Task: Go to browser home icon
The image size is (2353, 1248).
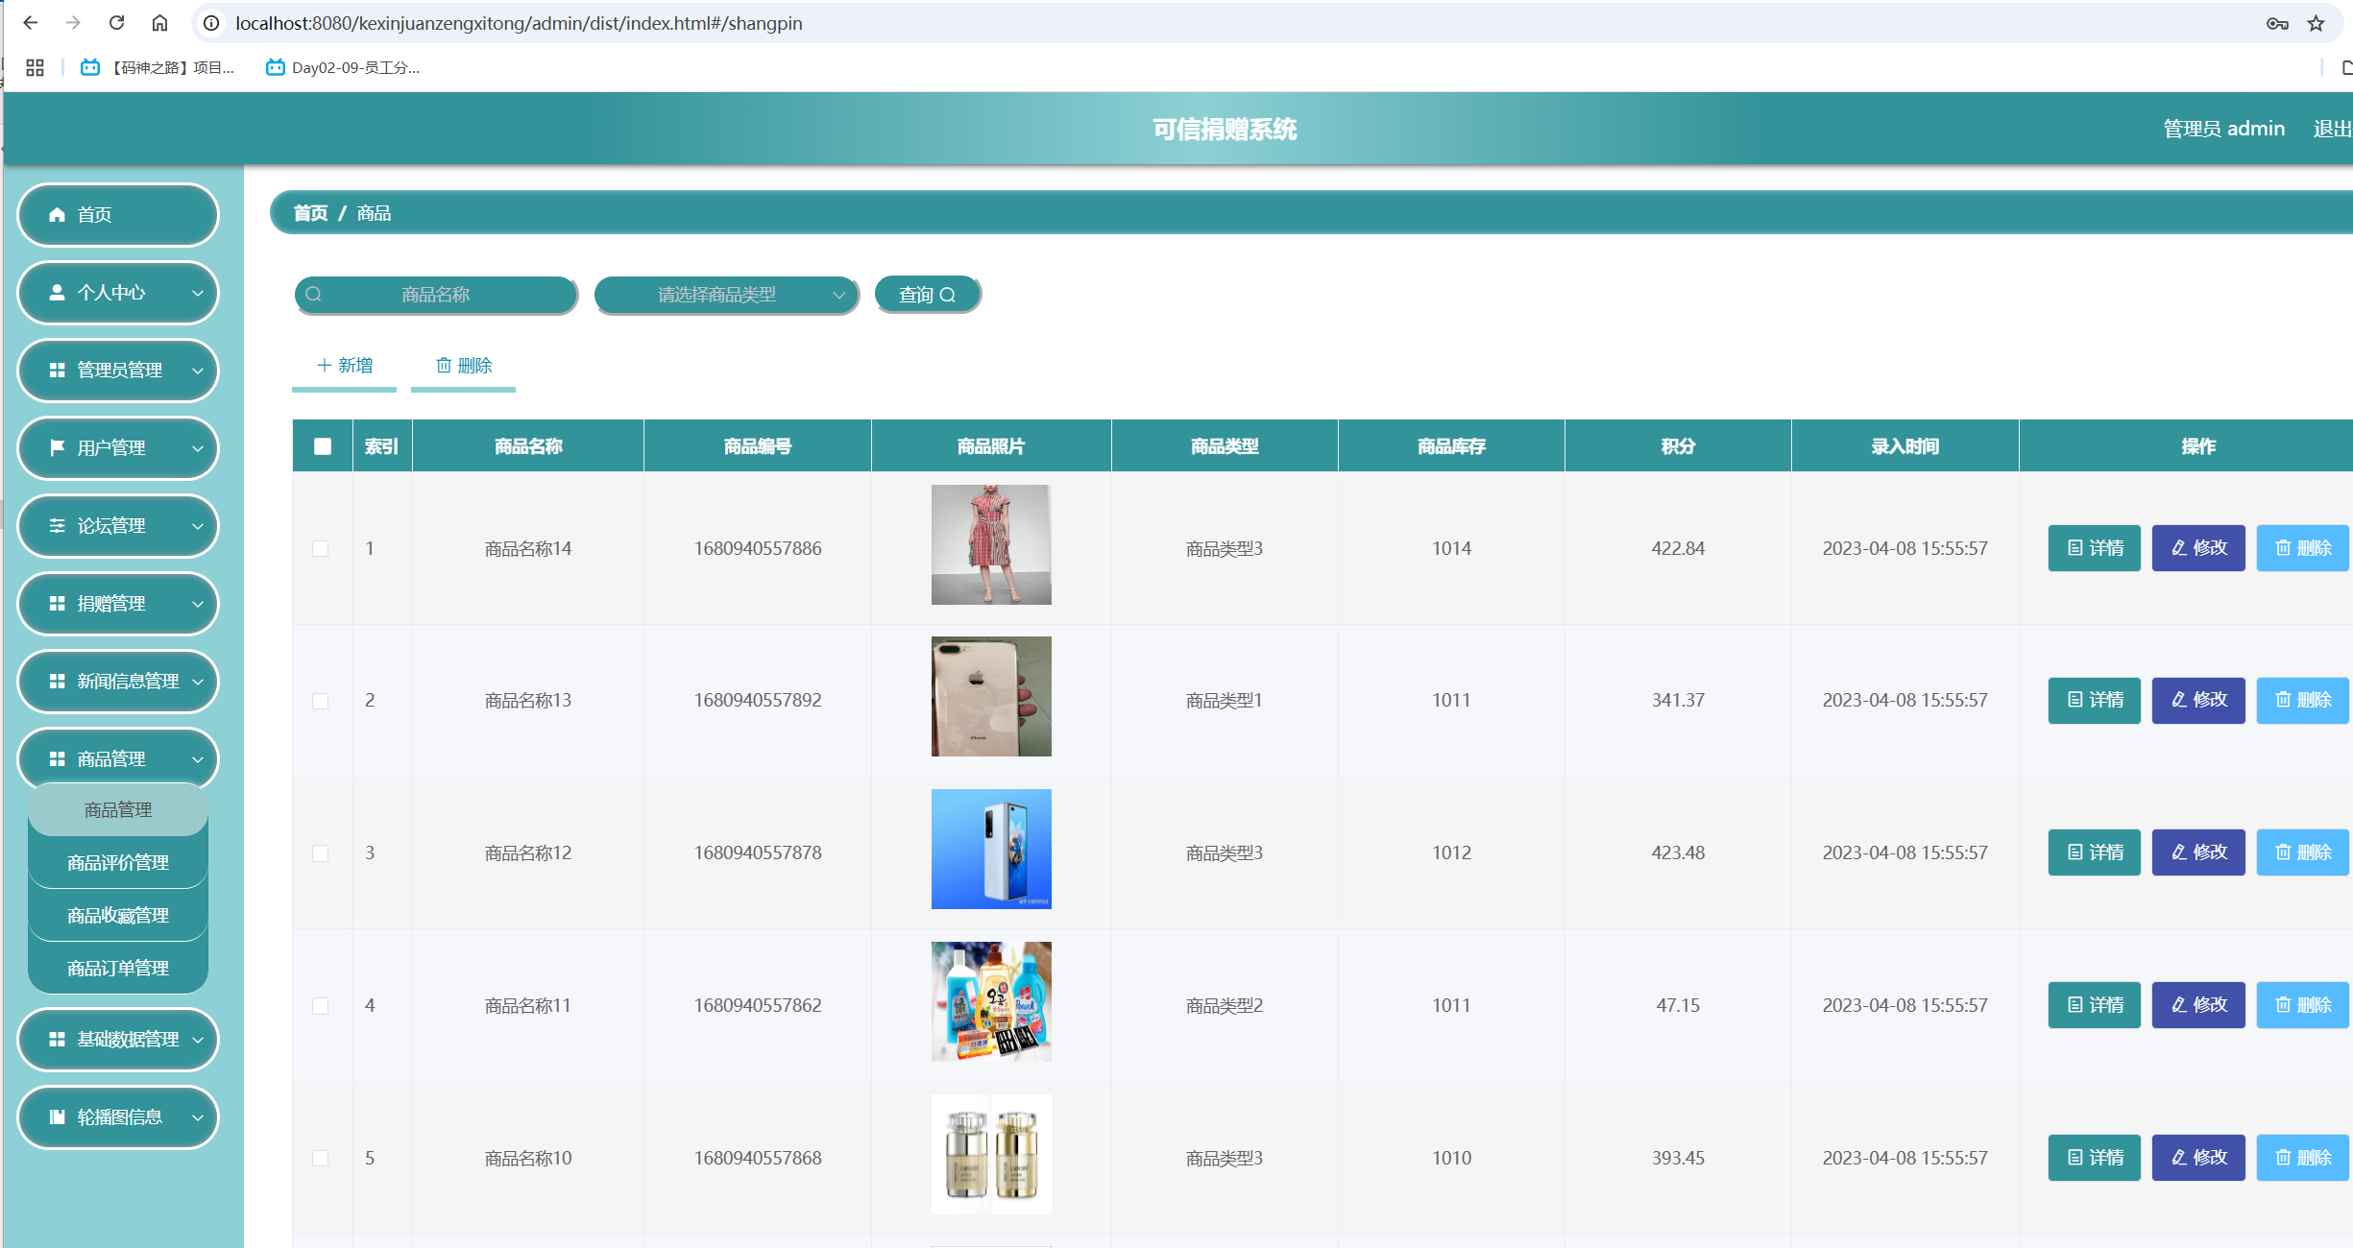Action: pyautogui.click(x=159, y=23)
